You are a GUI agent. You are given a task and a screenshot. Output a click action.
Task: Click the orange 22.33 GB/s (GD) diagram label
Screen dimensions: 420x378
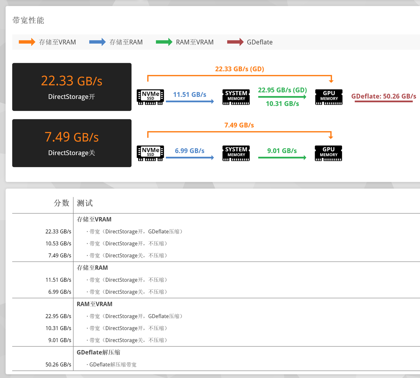pyautogui.click(x=240, y=69)
